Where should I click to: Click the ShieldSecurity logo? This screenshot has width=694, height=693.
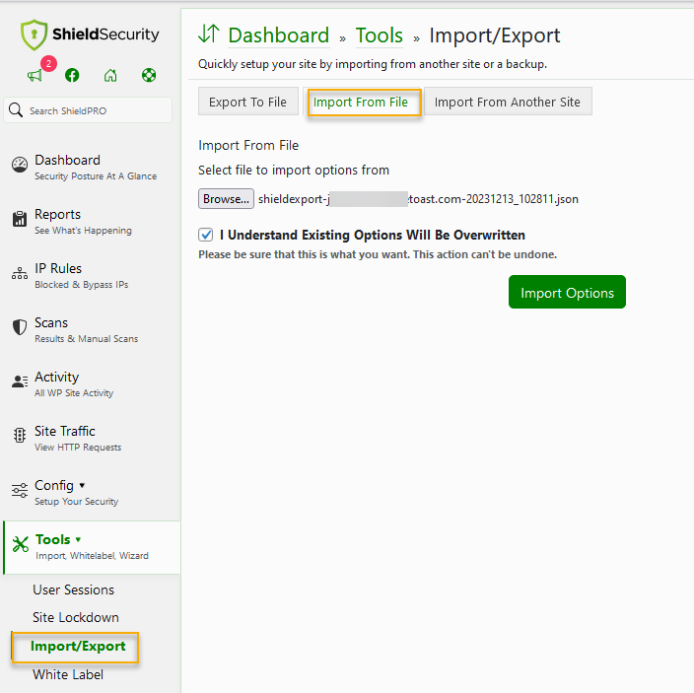click(90, 35)
